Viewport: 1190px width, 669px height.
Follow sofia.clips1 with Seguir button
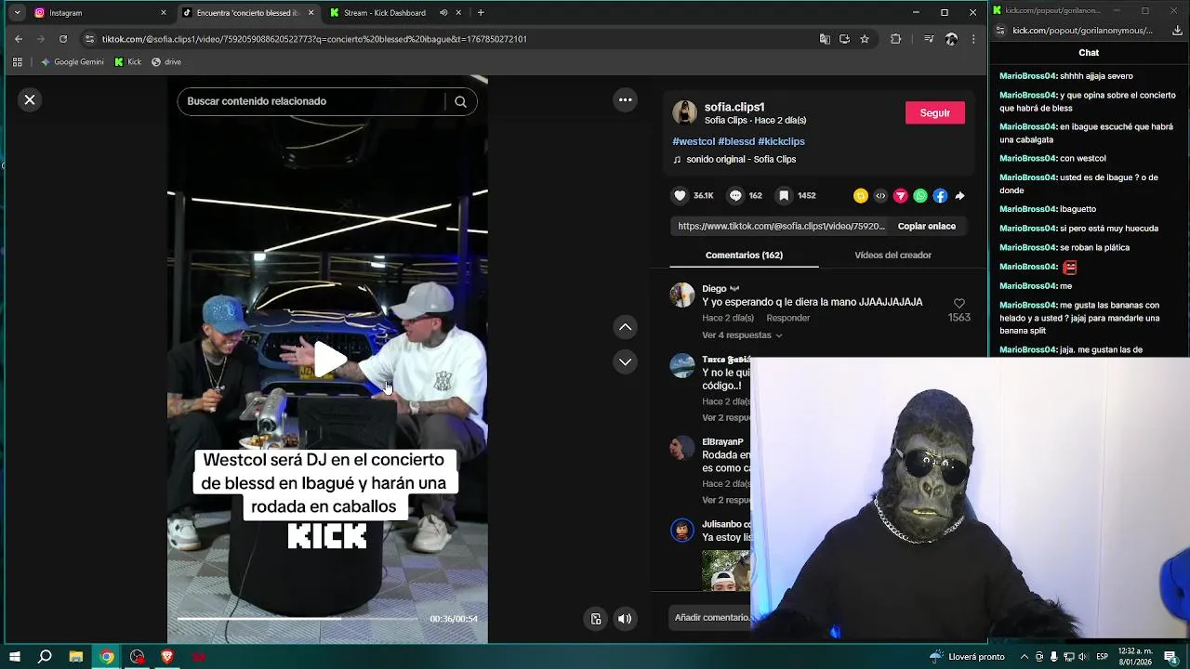tap(935, 112)
